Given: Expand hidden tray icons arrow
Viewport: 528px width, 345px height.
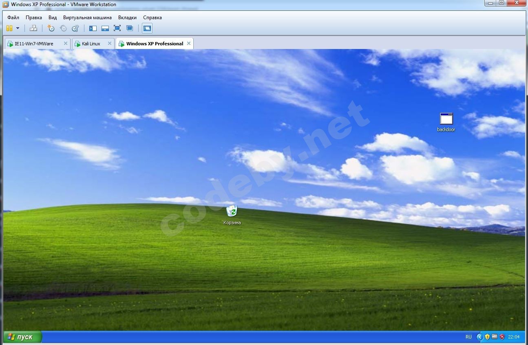Looking at the screenshot, I should coord(480,337).
